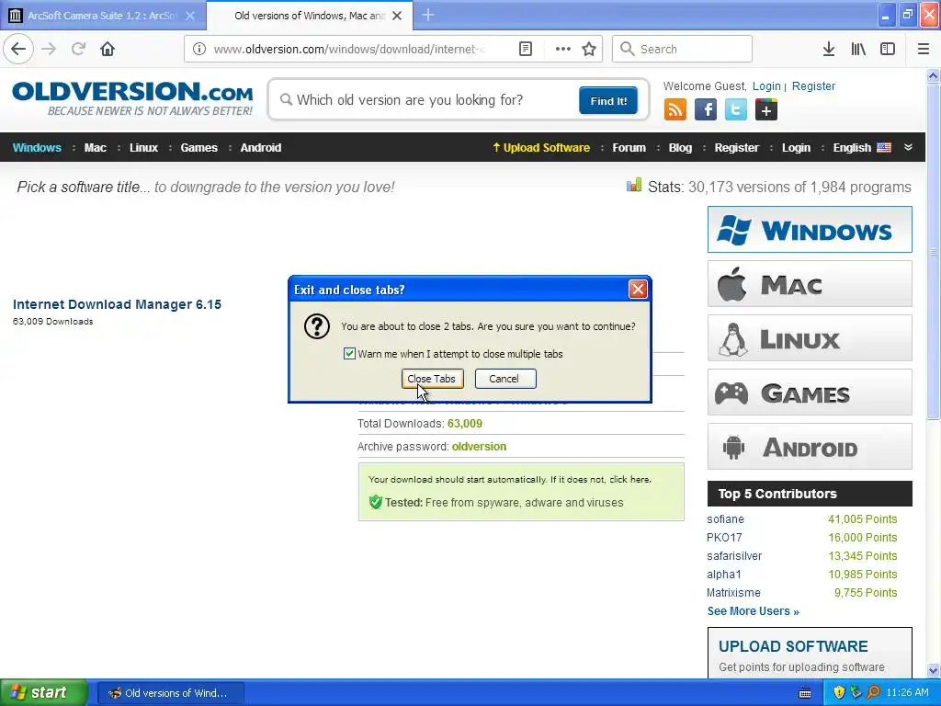Screen dimensions: 941x706
Task: Select the Old versions of Windows tab
Action: coord(310,16)
